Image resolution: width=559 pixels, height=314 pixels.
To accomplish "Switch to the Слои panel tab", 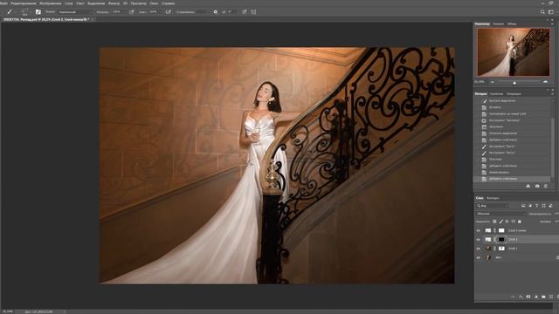I will [480, 198].
